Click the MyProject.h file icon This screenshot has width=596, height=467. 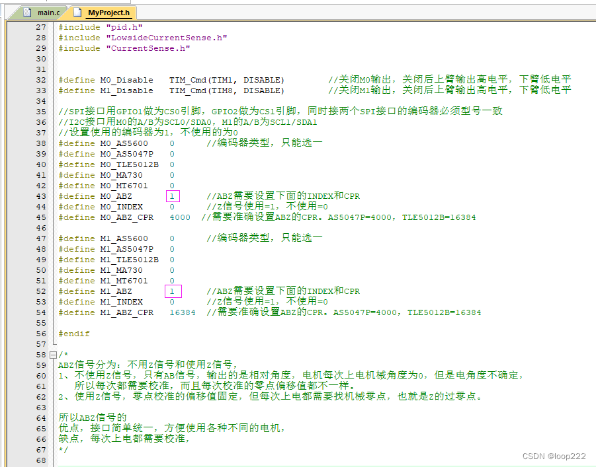pyautogui.click(x=77, y=13)
